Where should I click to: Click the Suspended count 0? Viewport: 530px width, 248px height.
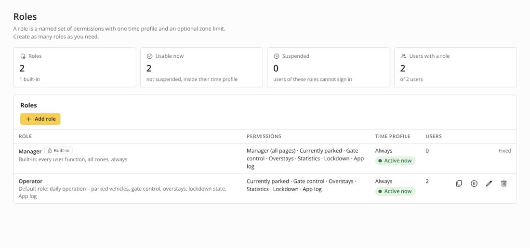[276, 68]
